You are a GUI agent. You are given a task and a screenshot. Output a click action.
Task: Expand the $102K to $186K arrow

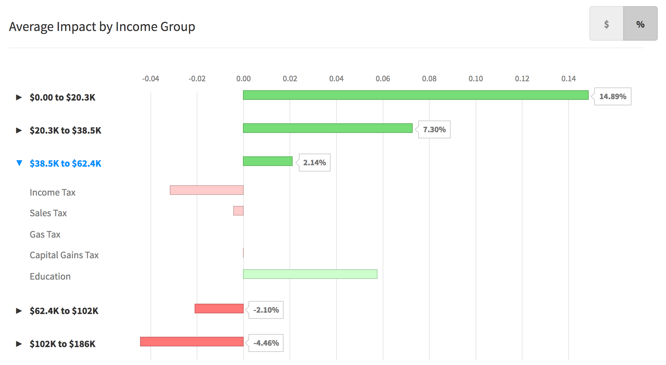tap(19, 344)
